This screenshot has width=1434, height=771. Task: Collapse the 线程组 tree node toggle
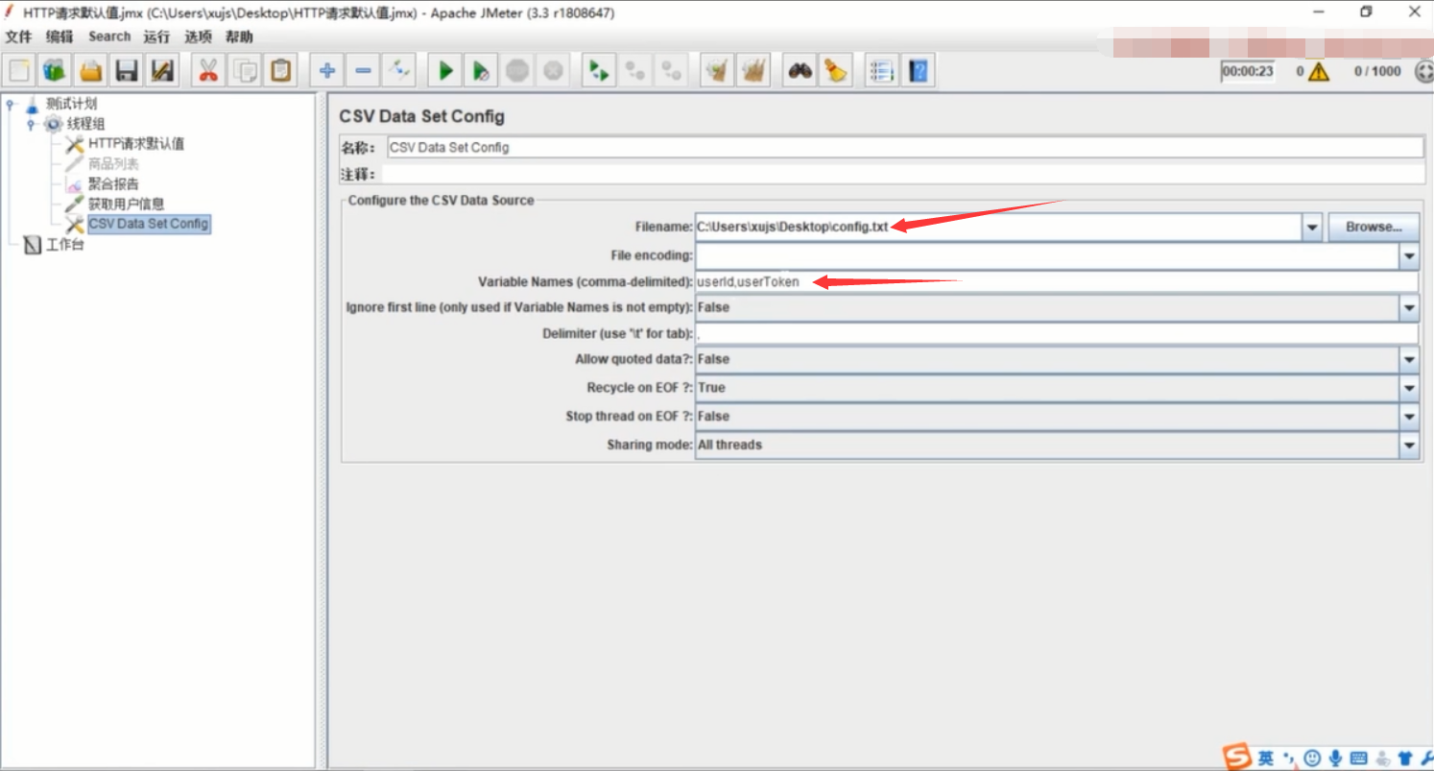point(31,124)
